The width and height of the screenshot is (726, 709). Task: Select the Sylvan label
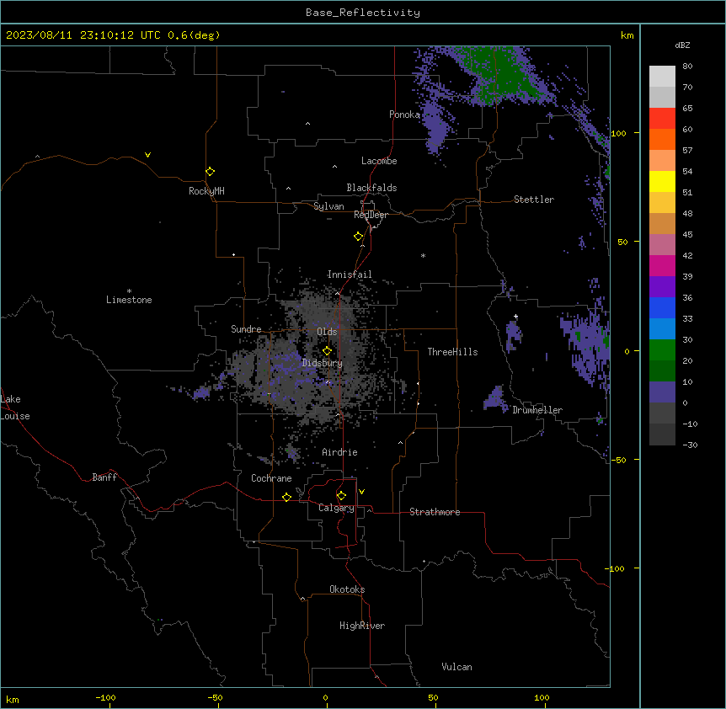[328, 206]
